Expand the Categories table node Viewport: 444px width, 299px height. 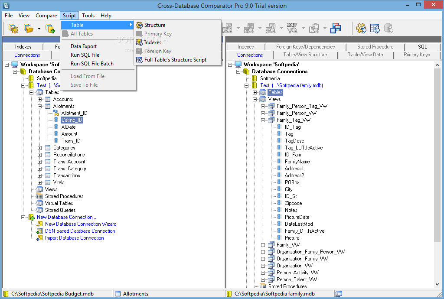point(39,148)
